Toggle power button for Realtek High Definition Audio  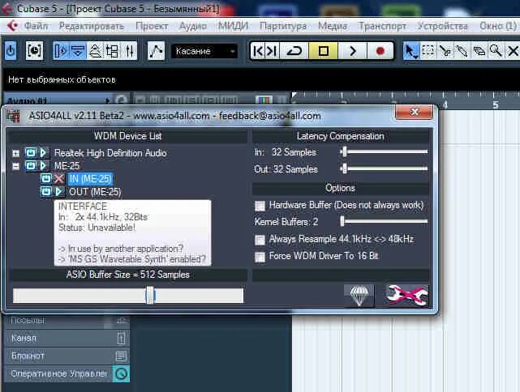[31, 153]
